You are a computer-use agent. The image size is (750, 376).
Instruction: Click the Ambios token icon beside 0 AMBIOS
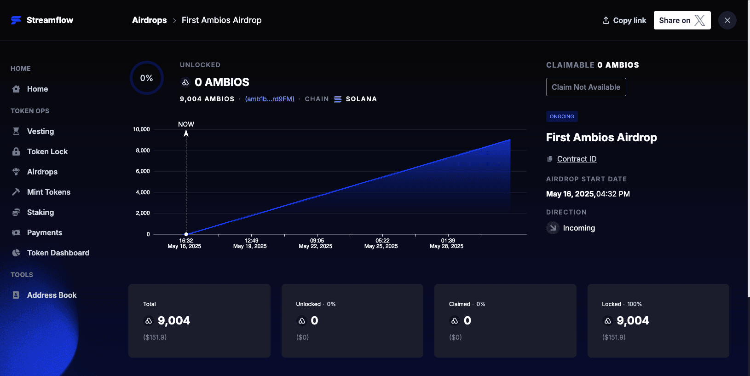tap(185, 82)
